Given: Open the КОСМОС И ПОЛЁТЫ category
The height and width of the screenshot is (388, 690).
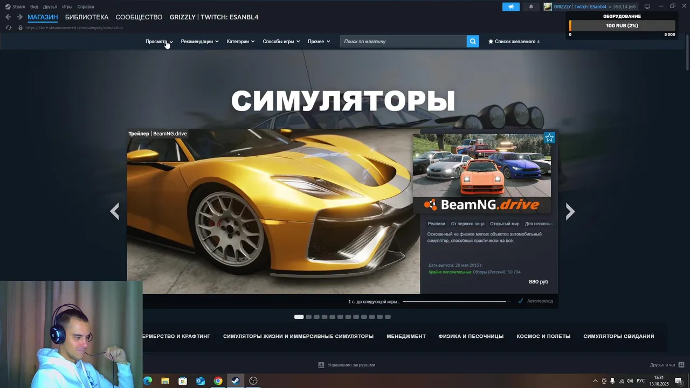Looking at the screenshot, I should [543, 336].
